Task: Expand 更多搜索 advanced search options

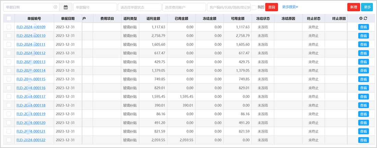Action: click(x=290, y=7)
